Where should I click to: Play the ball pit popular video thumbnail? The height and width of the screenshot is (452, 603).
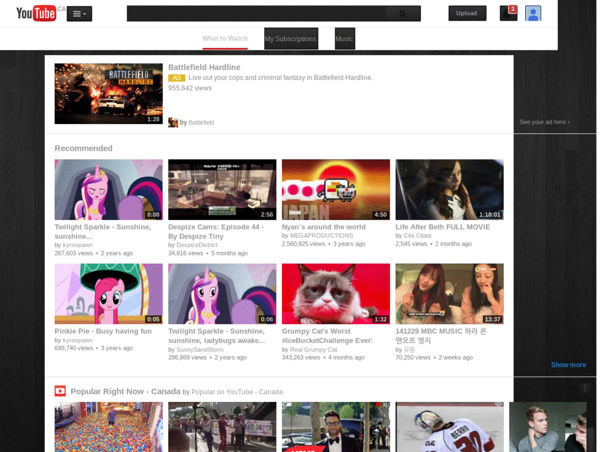[108, 427]
